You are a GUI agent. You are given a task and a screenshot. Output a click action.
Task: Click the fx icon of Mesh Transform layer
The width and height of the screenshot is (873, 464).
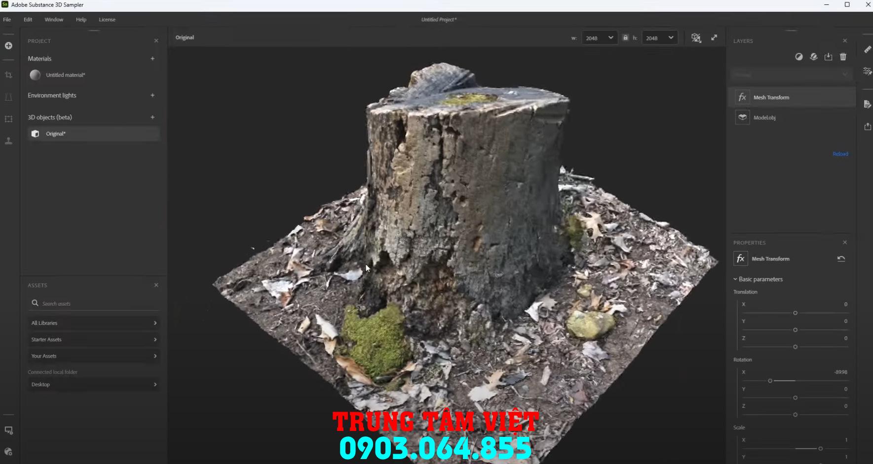coord(742,98)
